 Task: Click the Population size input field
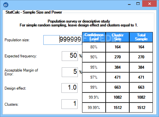(63, 40)
